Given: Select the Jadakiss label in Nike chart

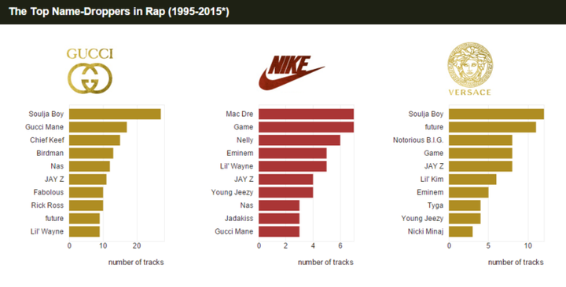Looking at the screenshot, I should (239, 219).
